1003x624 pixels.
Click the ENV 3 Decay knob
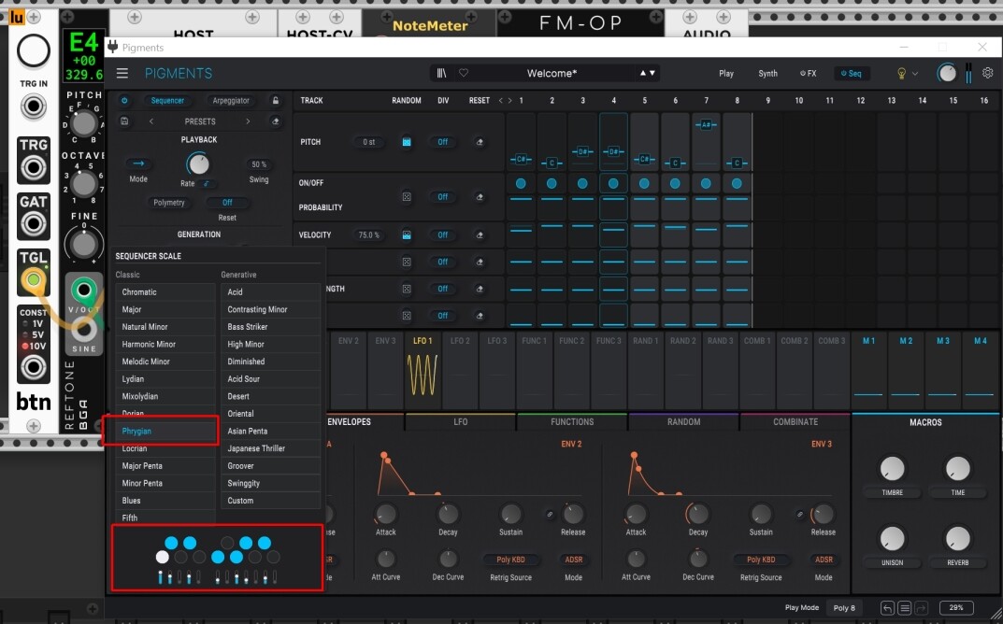(698, 514)
